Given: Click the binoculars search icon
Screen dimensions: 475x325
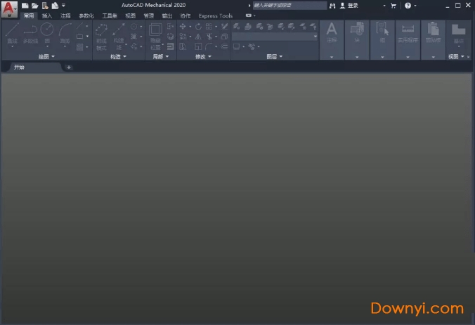Looking at the screenshot, I should pyautogui.click(x=332, y=6).
